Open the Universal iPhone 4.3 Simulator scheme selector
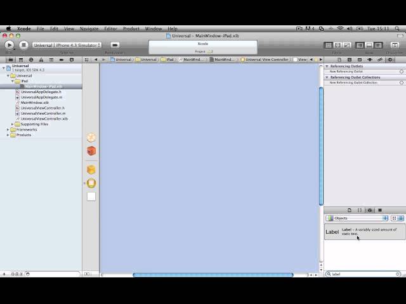This screenshot has width=406, height=304. pyautogui.click(x=67, y=45)
